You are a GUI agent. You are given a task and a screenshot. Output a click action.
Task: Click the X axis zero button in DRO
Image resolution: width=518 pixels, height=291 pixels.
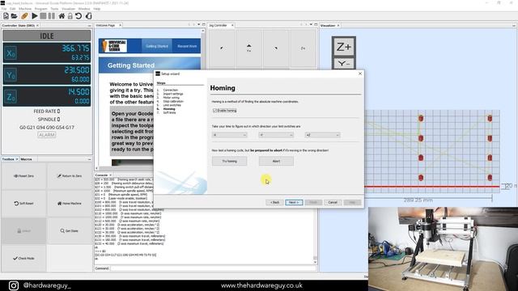pos(11,53)
